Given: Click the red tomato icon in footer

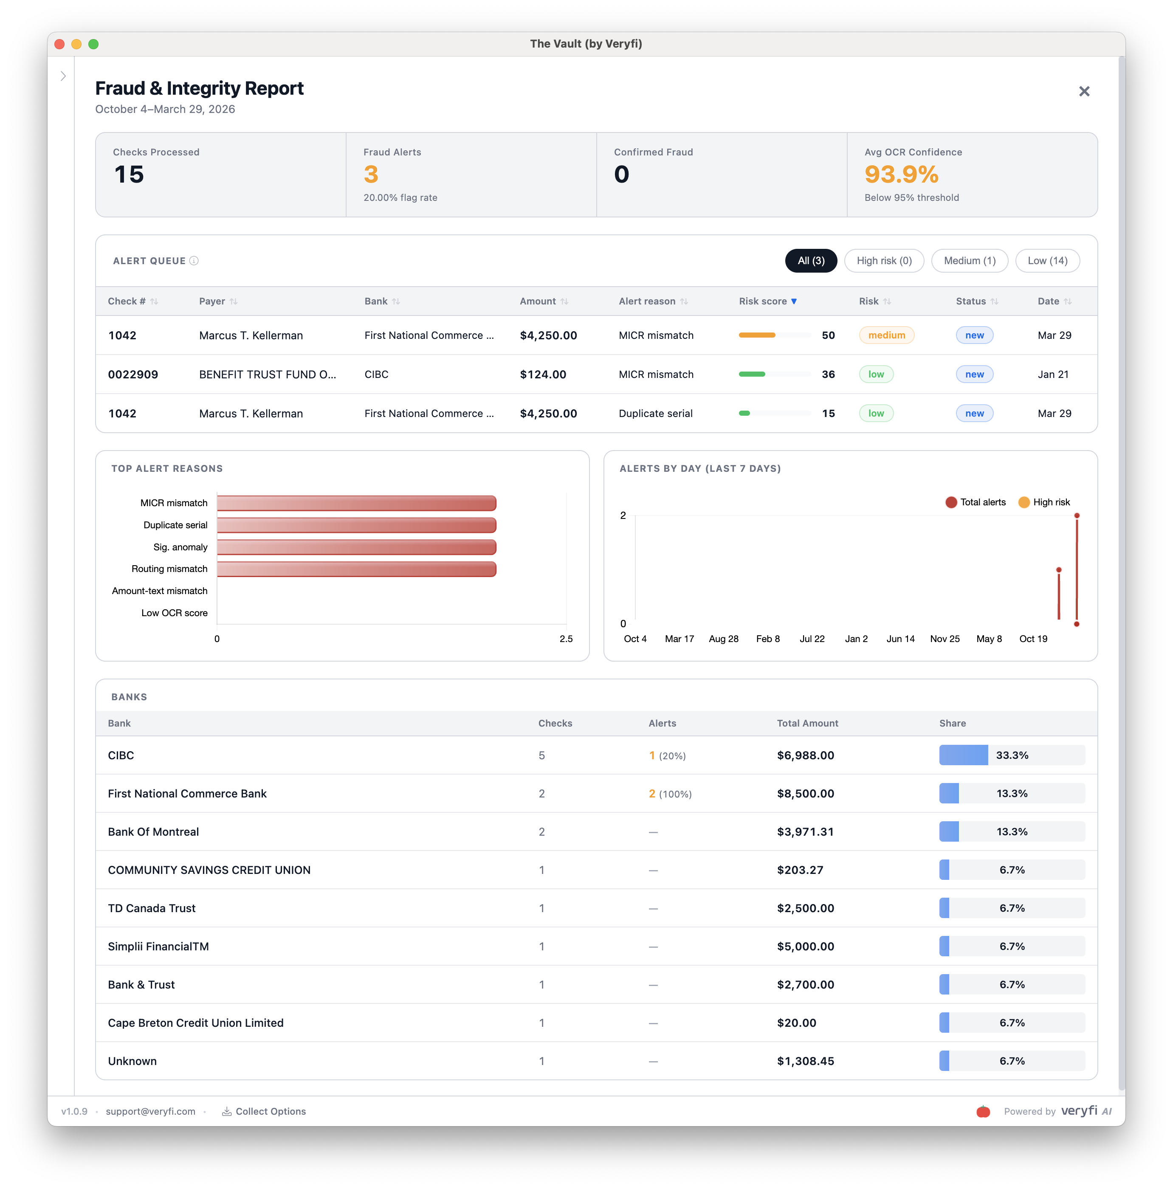Looking at the screenshot, I should 983,1111.
